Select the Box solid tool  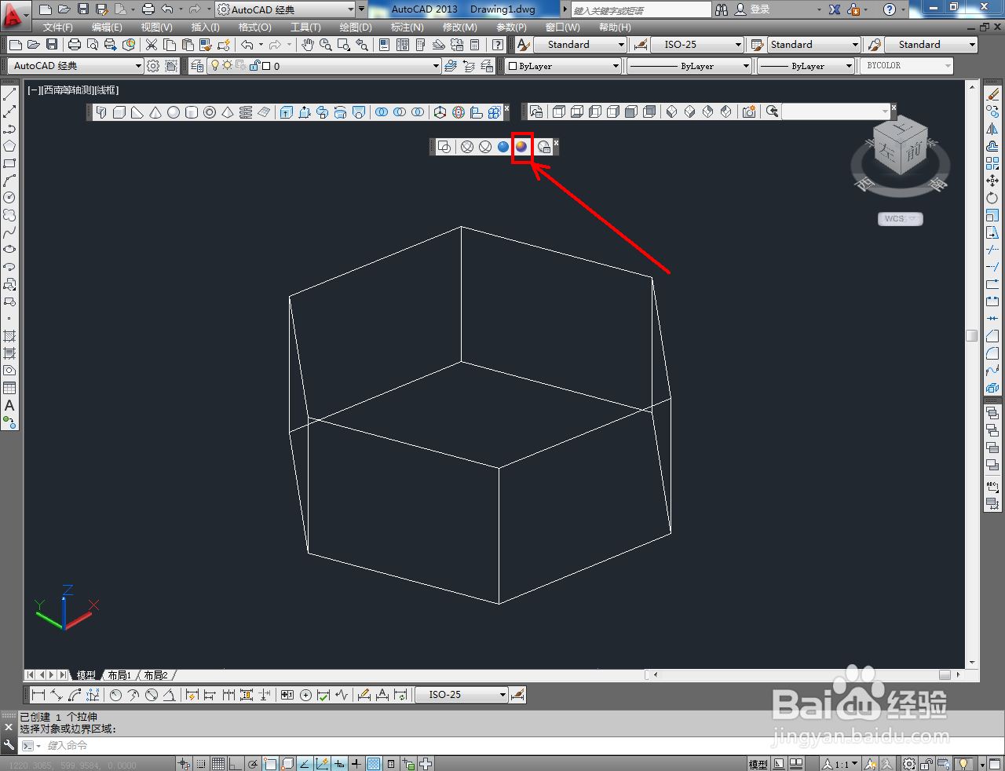119,112
